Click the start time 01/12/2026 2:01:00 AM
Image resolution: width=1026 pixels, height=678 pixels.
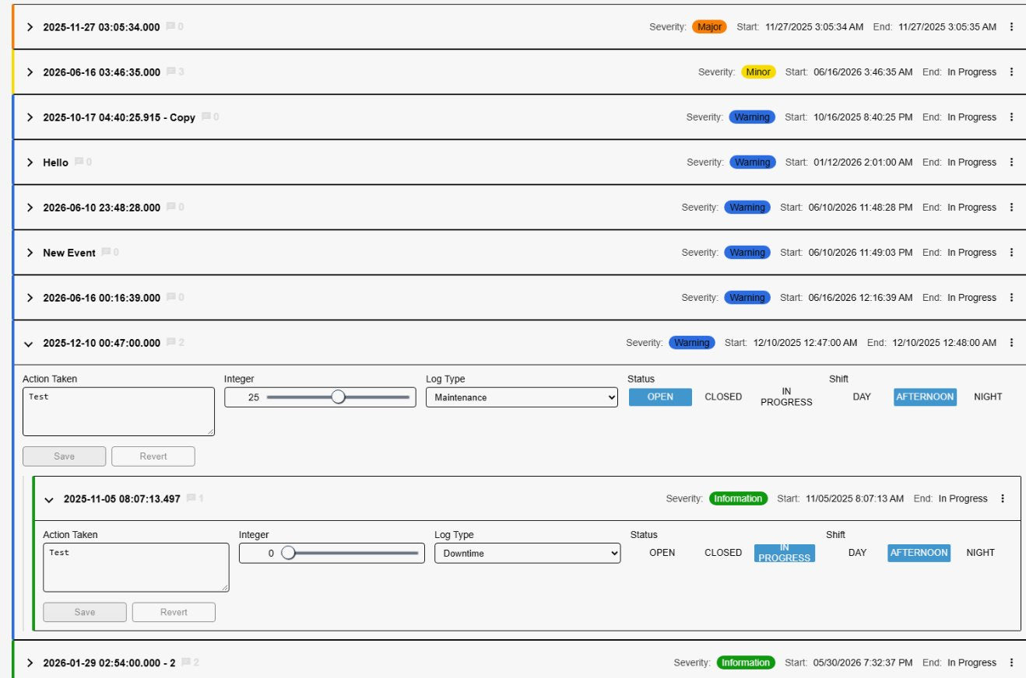(x=863, y=163)
